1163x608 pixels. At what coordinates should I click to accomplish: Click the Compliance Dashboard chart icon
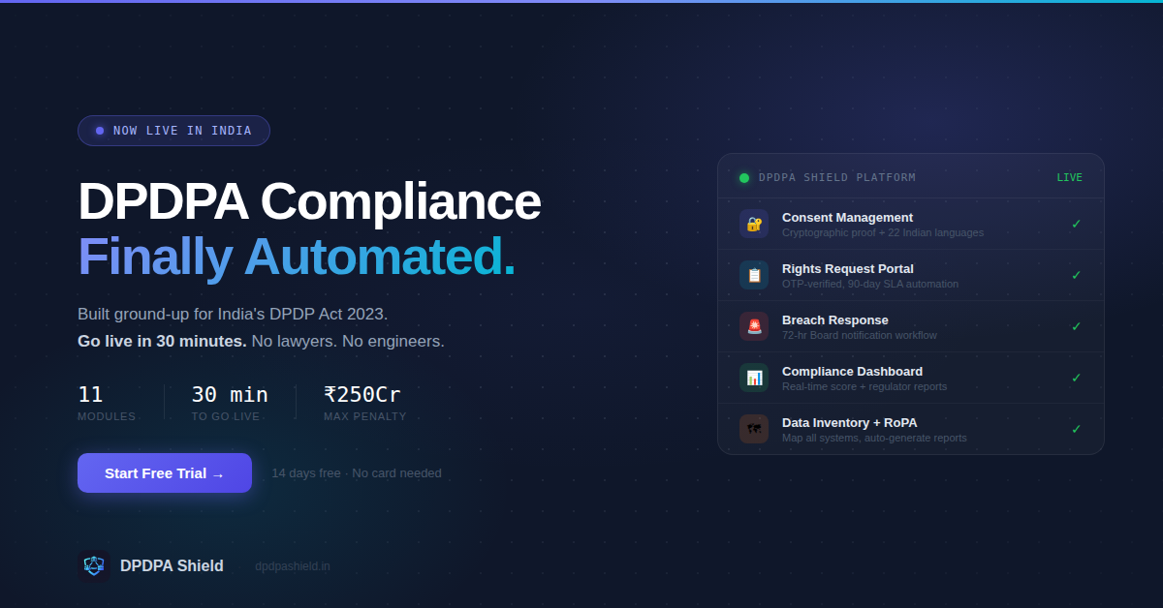[x=754, y=378]
